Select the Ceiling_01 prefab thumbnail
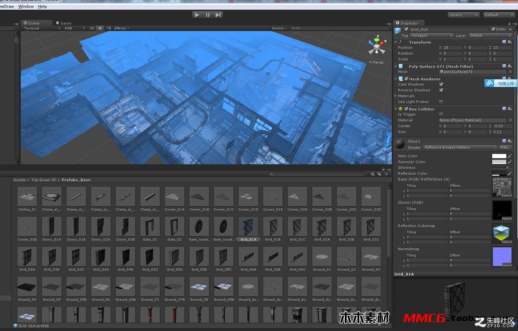 pos(27,196)
